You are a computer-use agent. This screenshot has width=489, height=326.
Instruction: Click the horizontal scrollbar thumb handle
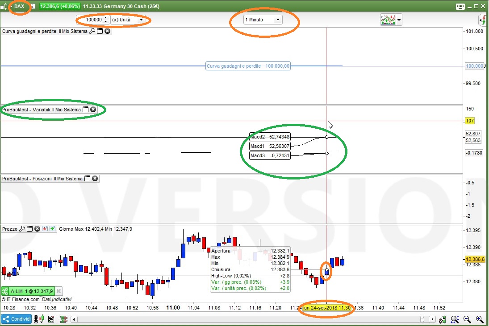[x=422, y=319]
